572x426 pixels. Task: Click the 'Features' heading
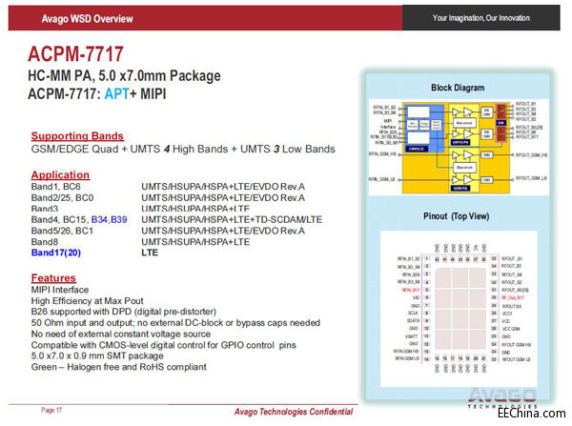pos(53,278)
